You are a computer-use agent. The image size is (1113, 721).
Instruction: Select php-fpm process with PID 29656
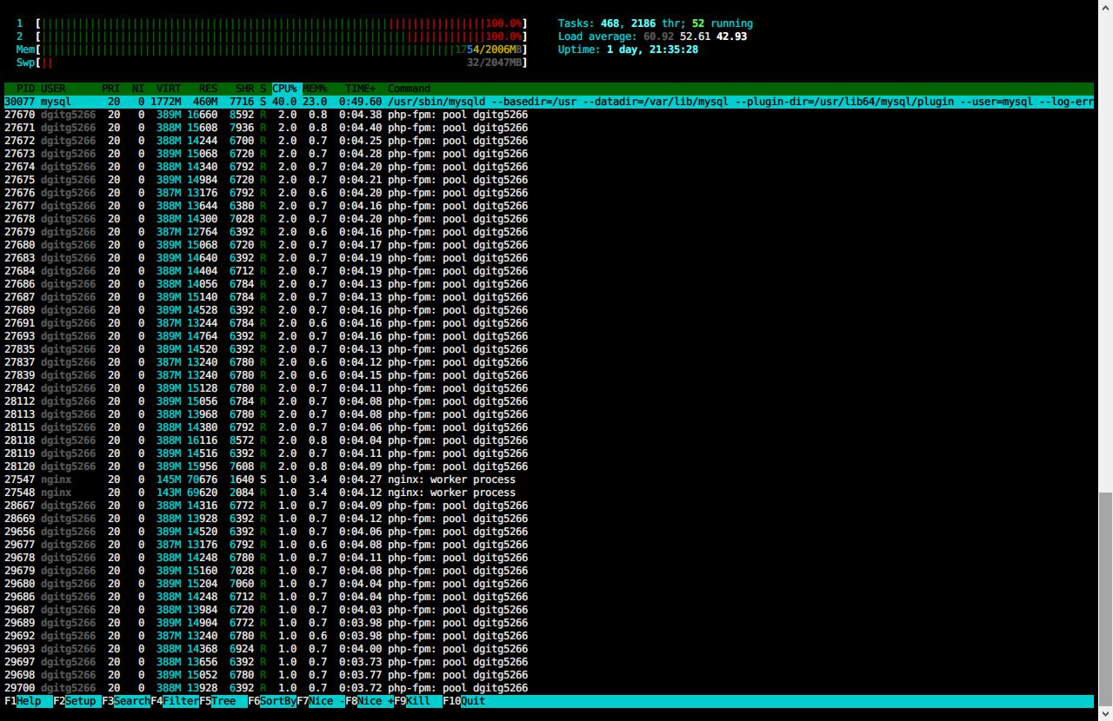click(x=266, y=532)
